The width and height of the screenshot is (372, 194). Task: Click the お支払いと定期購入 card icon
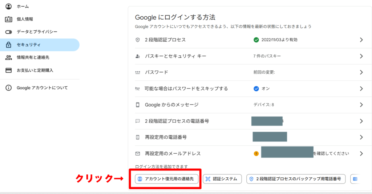point(8,70)
